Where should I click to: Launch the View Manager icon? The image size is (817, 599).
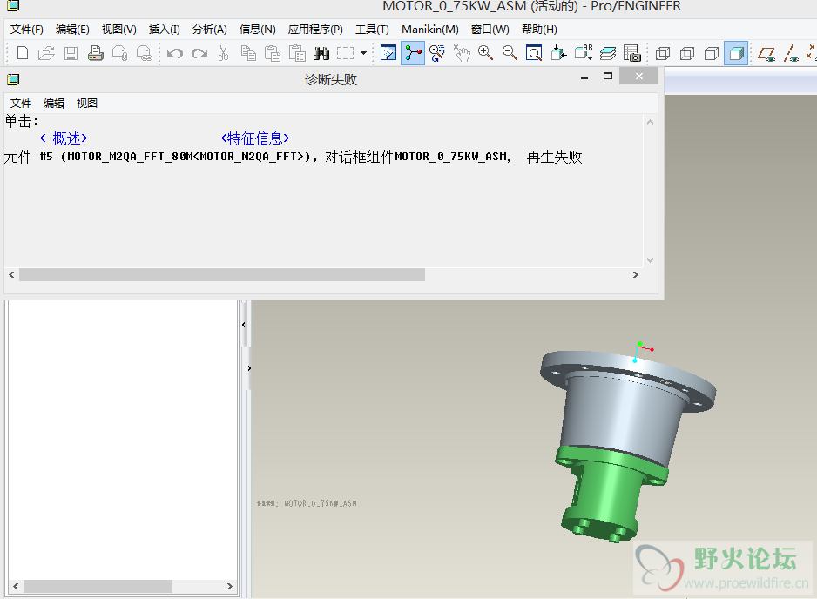[x=632, y=53]
